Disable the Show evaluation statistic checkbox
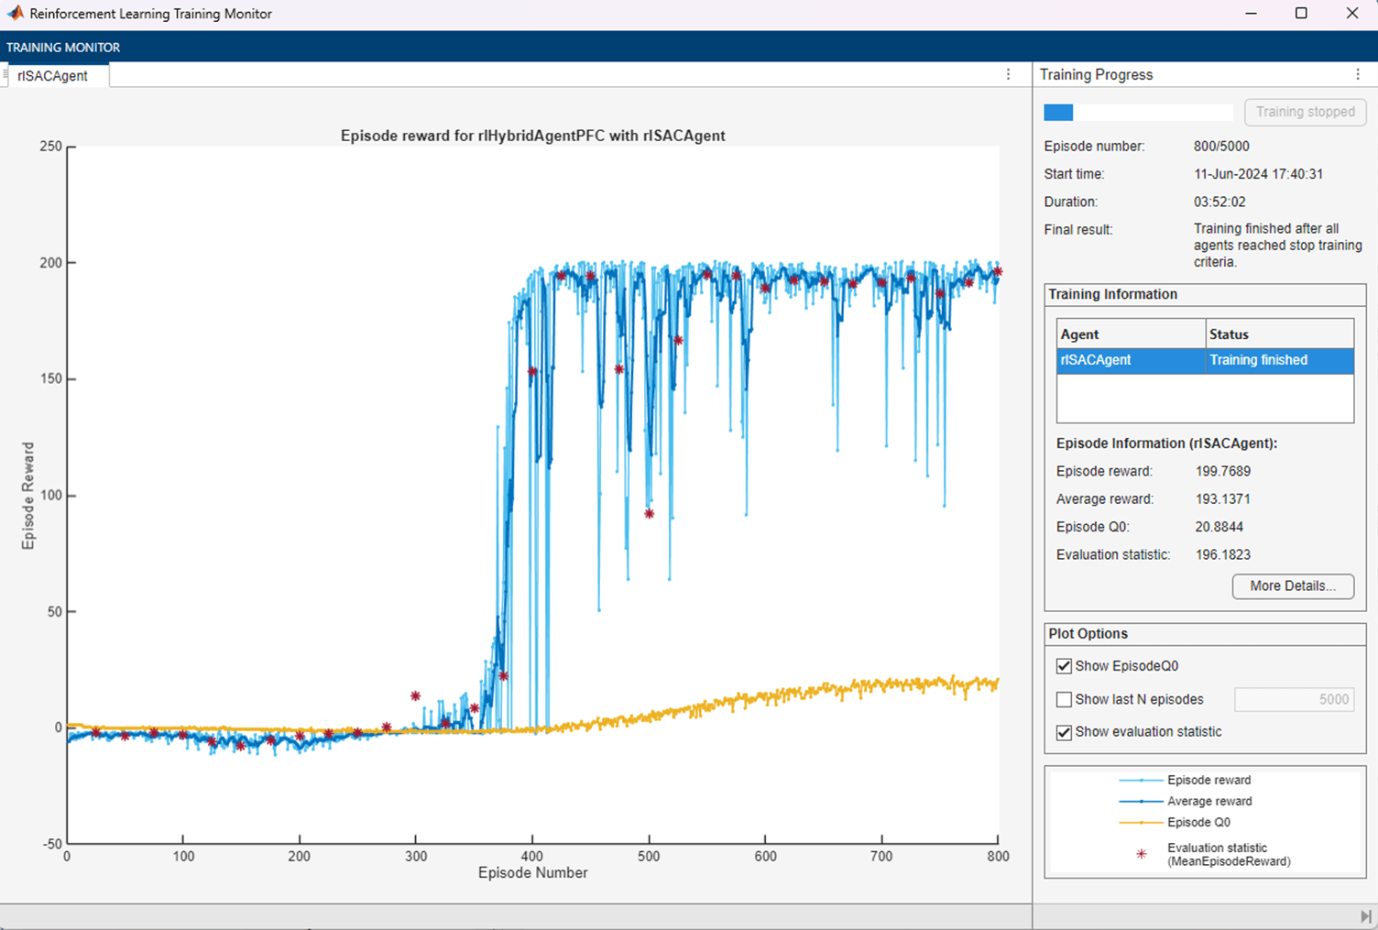 (x=1064, y=733)
